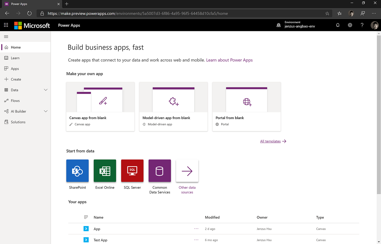
Task: Open the account profile picture in Power Apps header
Action: [x=374, y=25]
